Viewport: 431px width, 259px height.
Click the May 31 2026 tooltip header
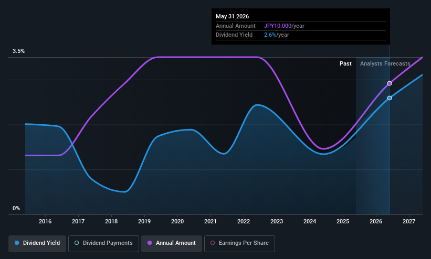point(232,16)
